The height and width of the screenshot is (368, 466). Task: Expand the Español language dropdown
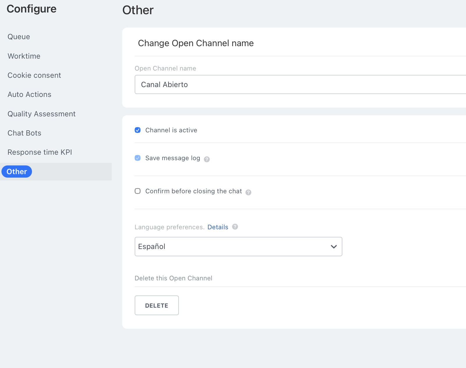tap(238, 246)
